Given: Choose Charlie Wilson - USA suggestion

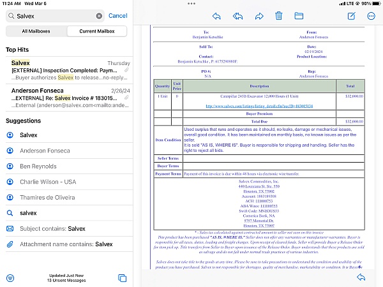Looking at the screenshot, I should [70, 182].
